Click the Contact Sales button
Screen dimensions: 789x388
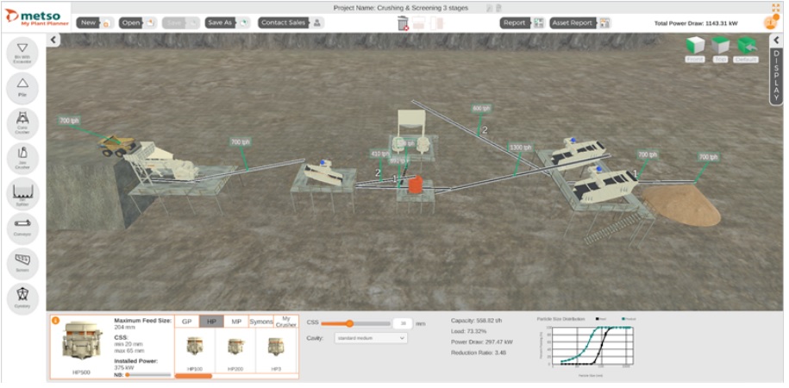291,22
